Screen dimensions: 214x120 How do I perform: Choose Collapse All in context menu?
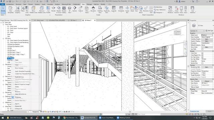tap(18, 109)
